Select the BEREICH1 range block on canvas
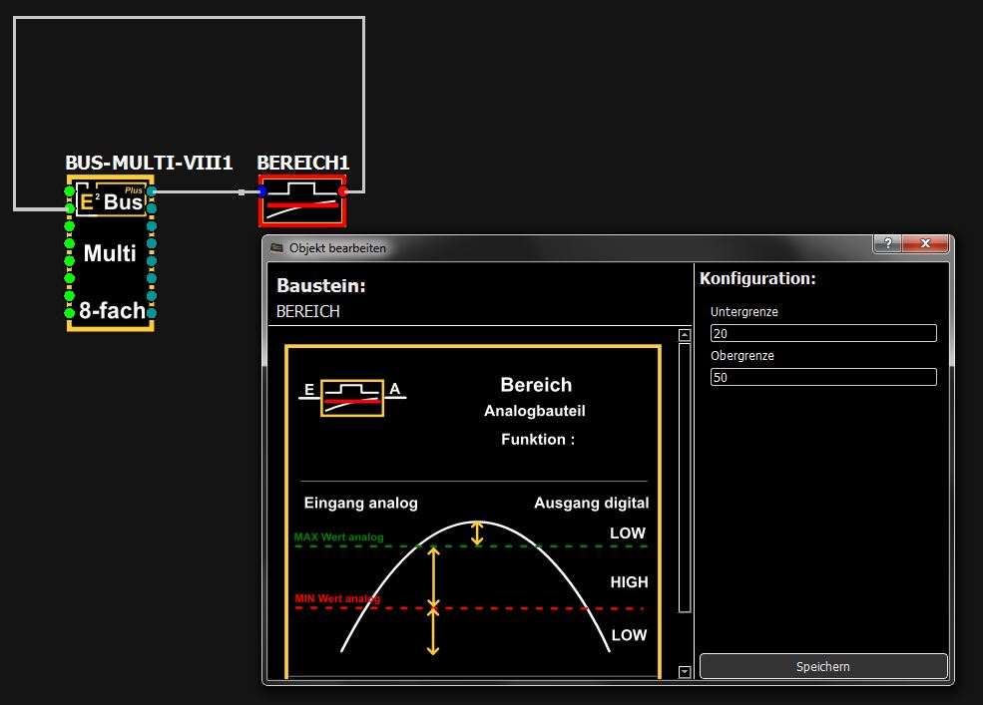This screenshot has width=983, height=705. pos(302,200)
